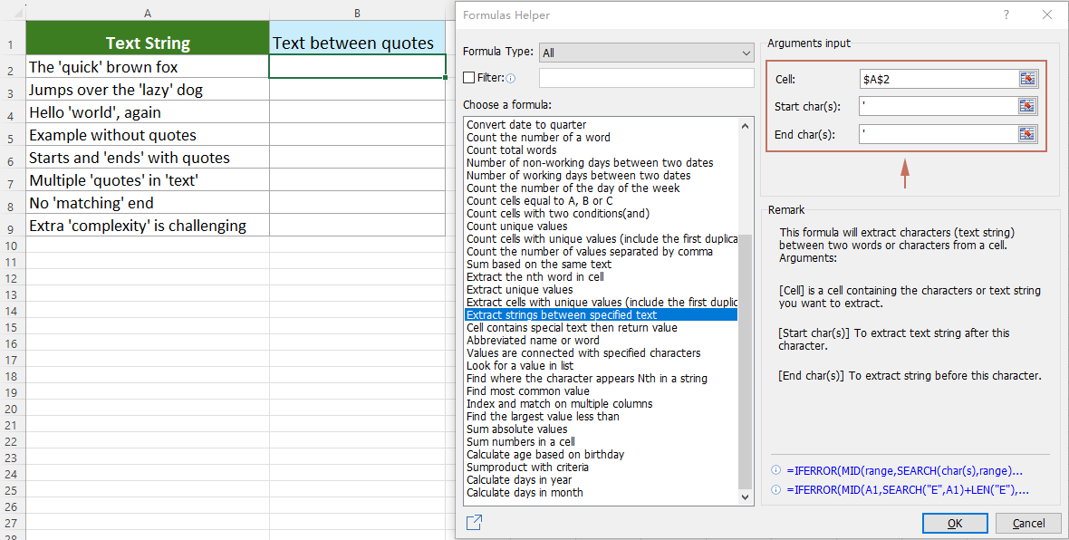1069x540 pixels.
Task: Click info icon beside first IFERROR formula
Action: [x=775, y=471]
